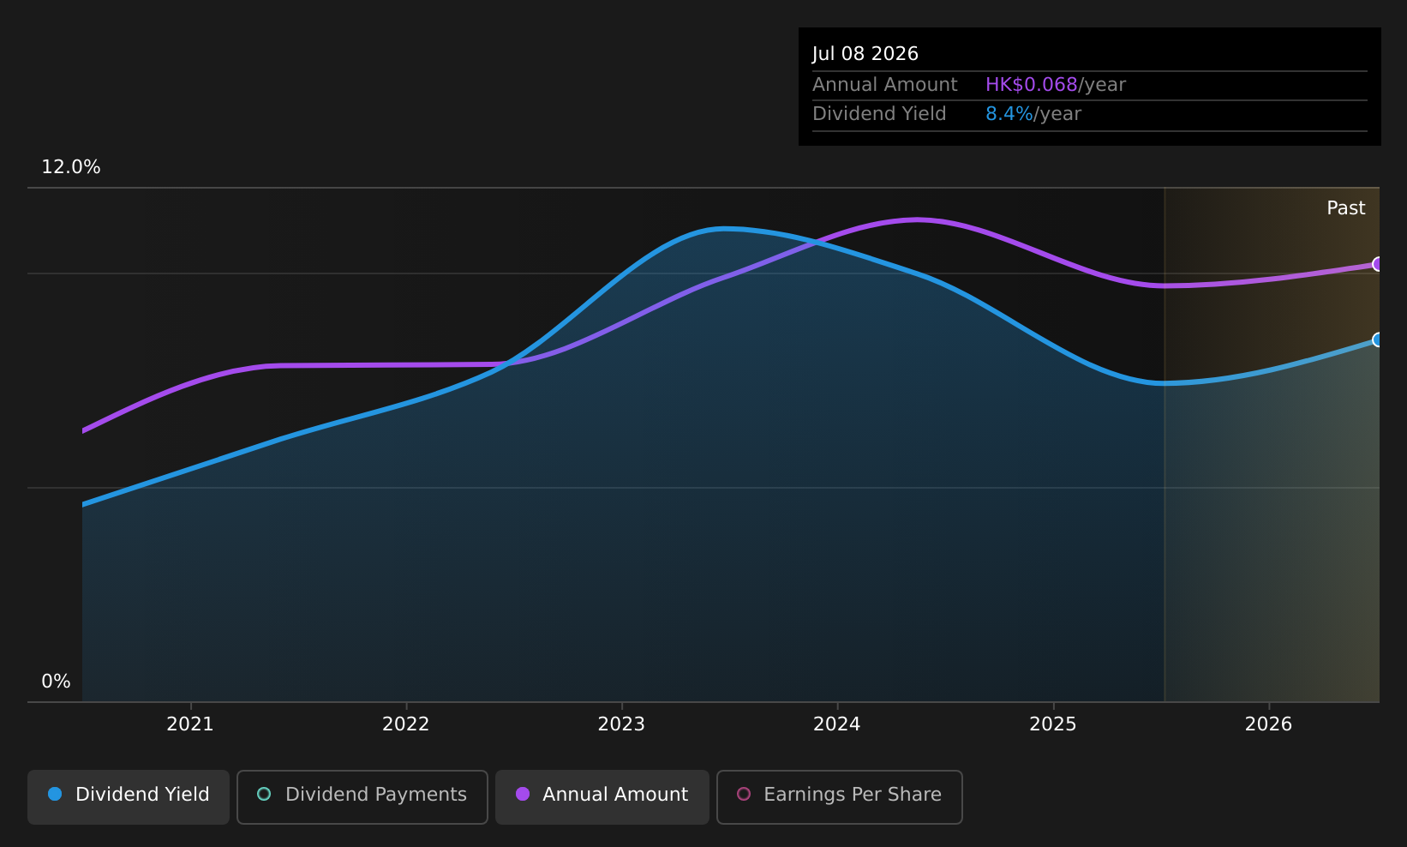Click the 0% y-axis label

tap(57, 682)
